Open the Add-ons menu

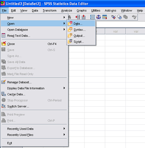(x=111, y=11)
